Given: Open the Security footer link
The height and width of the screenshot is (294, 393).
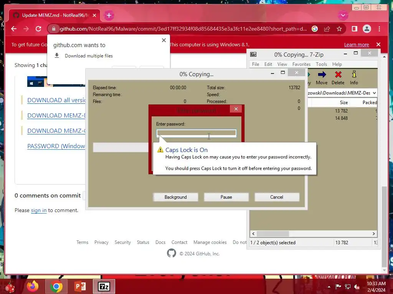Looking at the screenshot, I should click(x=122, y=242).
